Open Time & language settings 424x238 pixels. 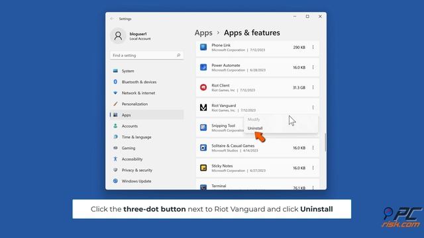pos(146,137)
